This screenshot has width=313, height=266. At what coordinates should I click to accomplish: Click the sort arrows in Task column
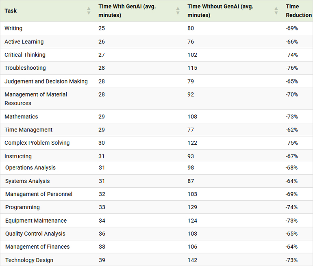[89, 11]
